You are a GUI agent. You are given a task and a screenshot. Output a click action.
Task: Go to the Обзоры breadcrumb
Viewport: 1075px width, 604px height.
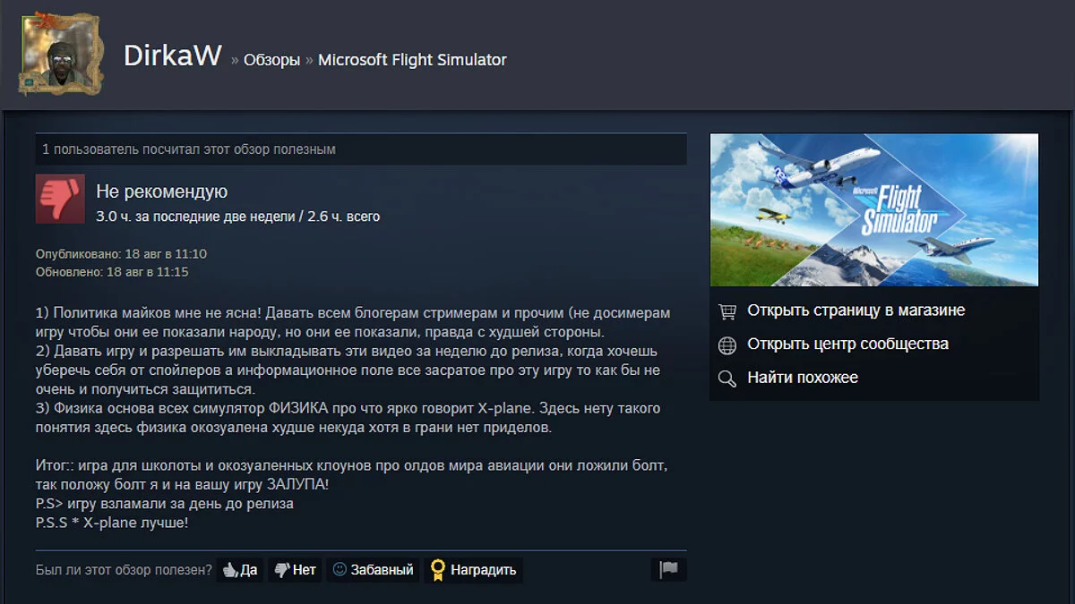(271, 60)
